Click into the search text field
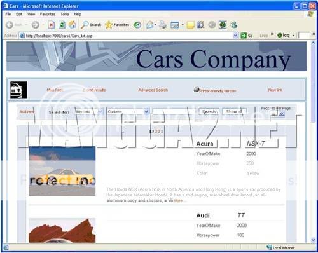The height and width of the screenshot is (253, 318). click(174, 111)
